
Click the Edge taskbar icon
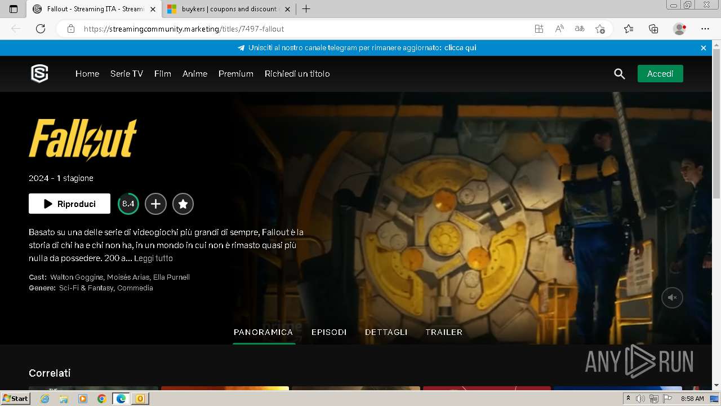(x=121, y=399)
